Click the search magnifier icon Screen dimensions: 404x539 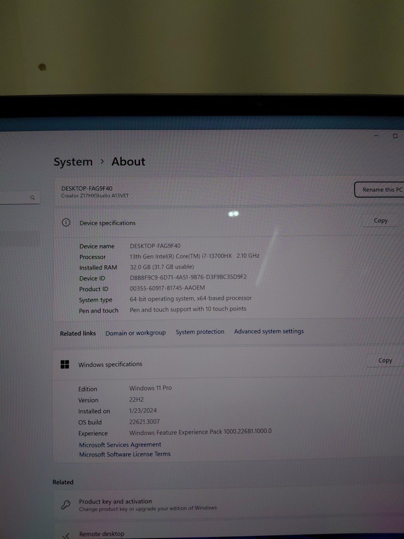33,198
